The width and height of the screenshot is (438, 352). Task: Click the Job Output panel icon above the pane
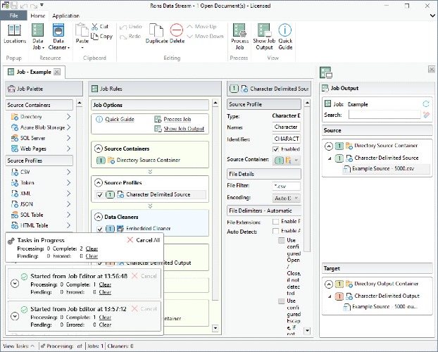pos(326,73)
